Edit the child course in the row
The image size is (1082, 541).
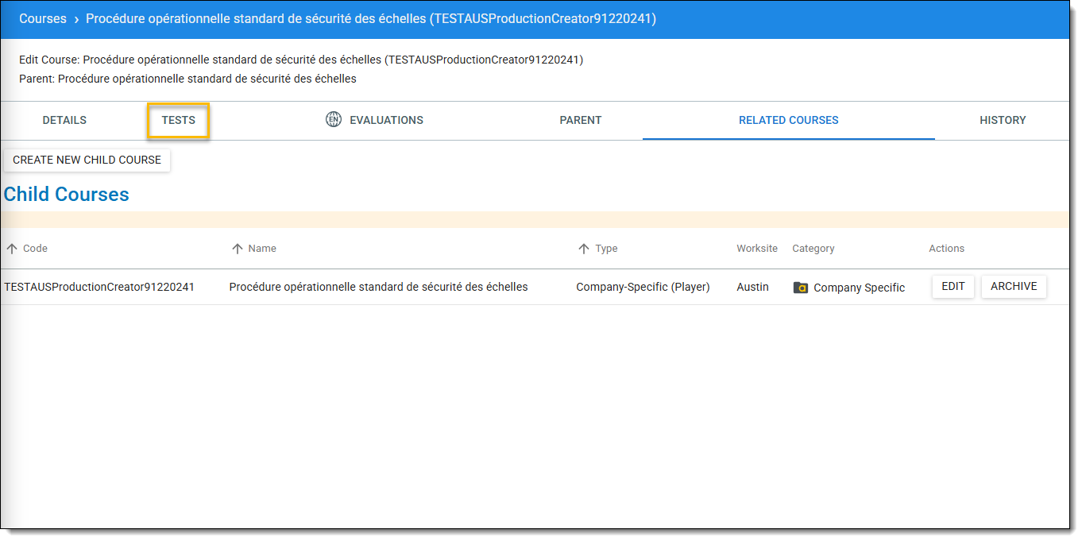953,287
